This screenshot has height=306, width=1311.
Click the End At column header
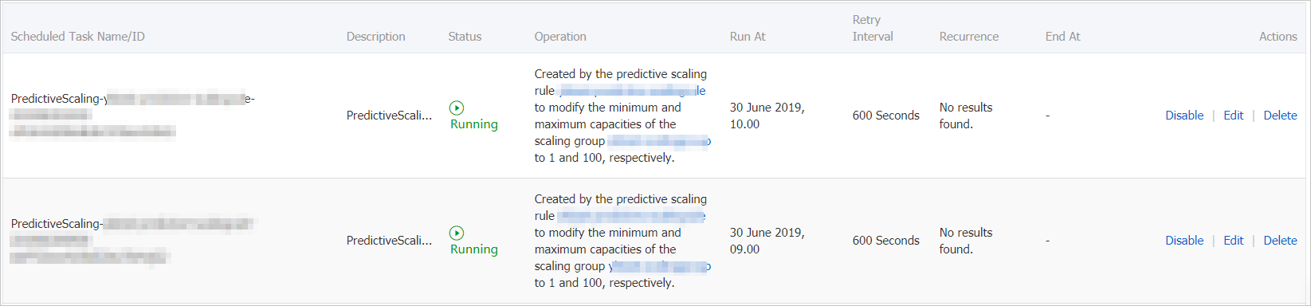tap(1062, 37)
